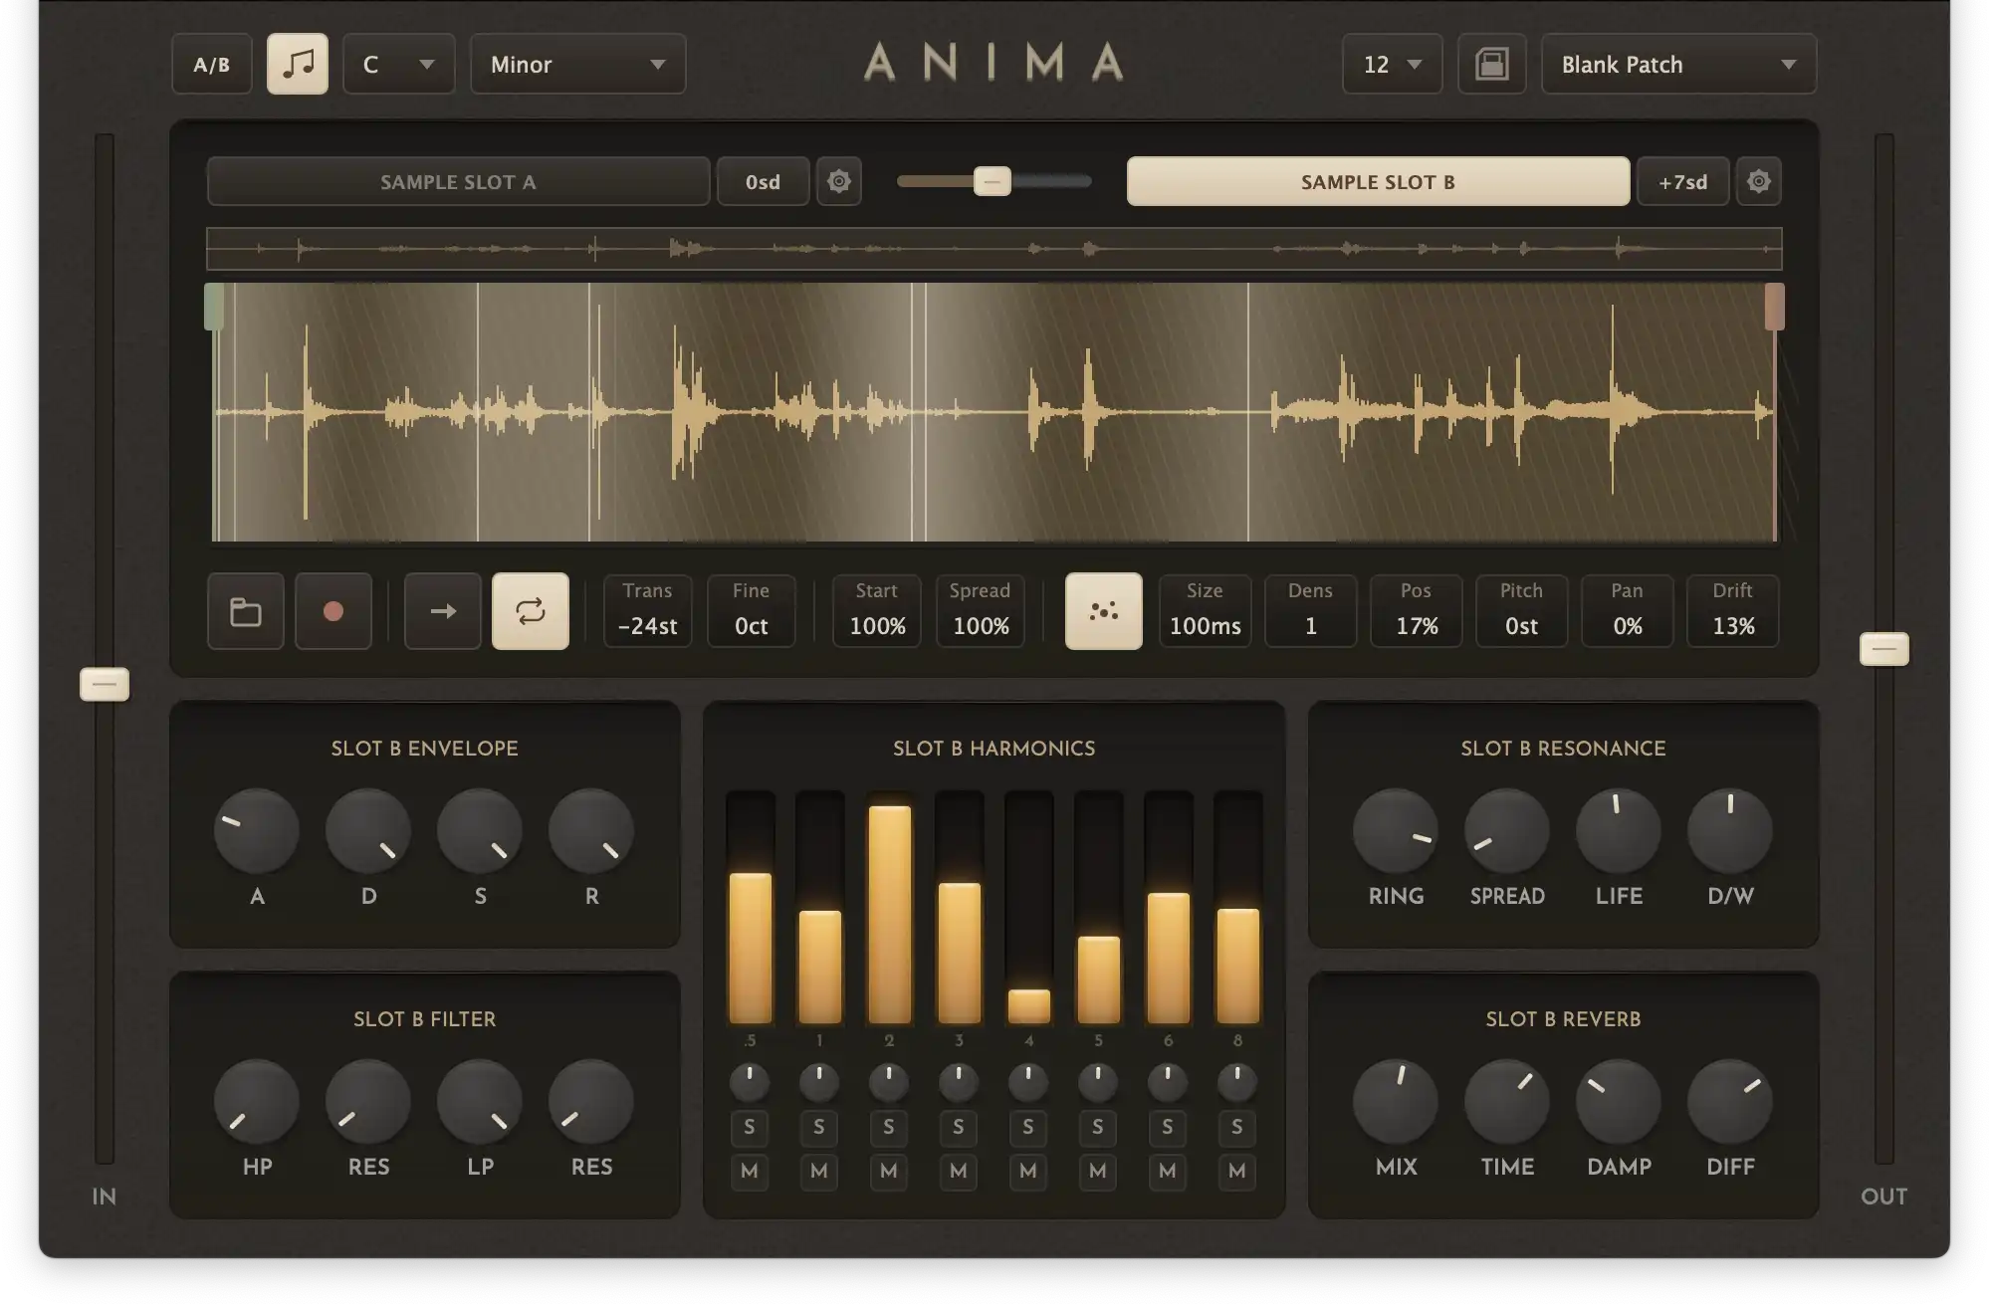Click the Start 100% field
The image size is (1989, 1304).
coord(877,611)
